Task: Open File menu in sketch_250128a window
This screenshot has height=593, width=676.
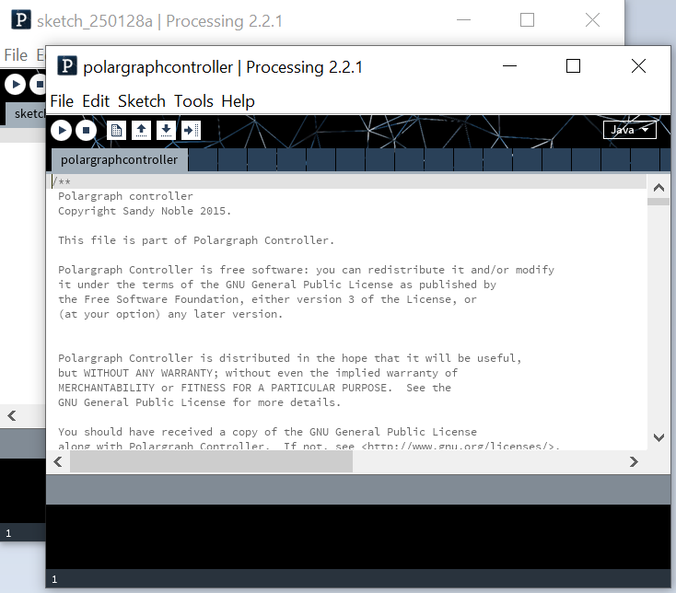Action: [x=16, y=55]
